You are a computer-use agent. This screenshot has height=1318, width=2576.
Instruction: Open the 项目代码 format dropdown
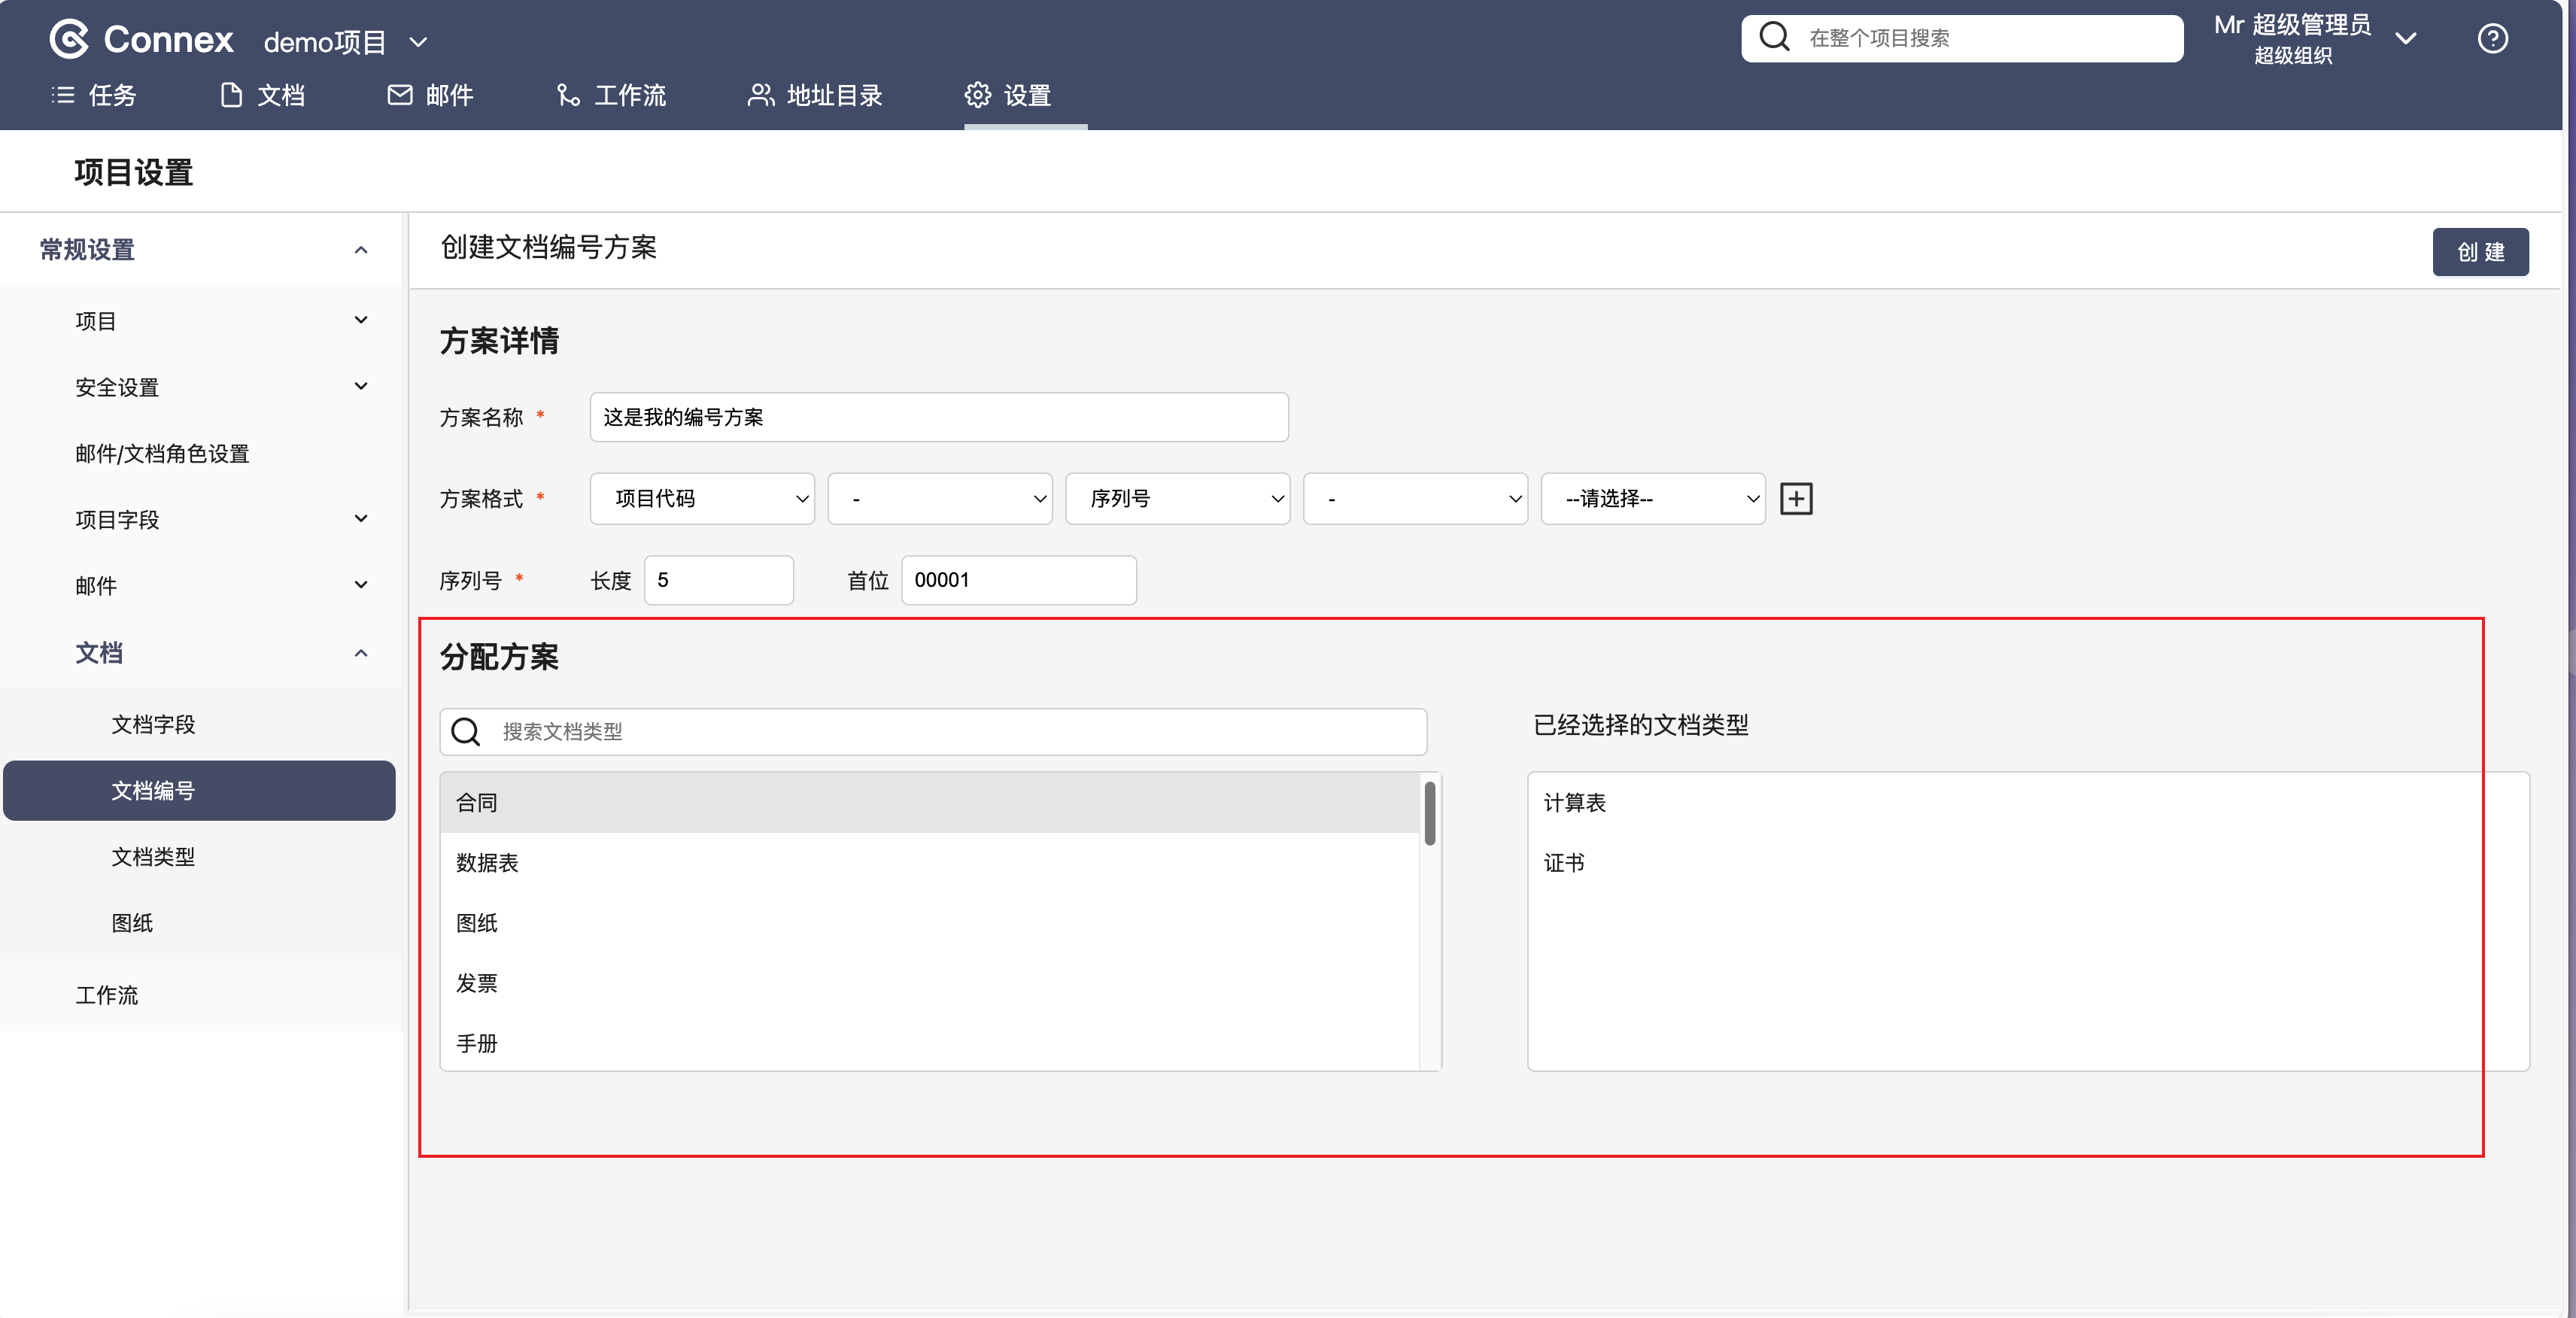pyautogui.click(x=702, y=498)
